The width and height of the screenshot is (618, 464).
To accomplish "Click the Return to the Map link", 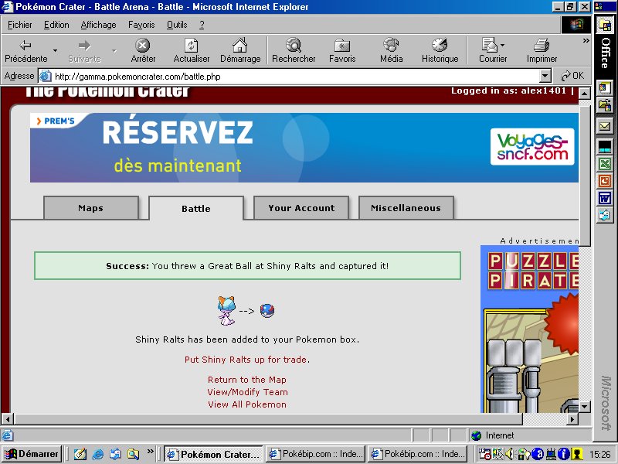I will (x=246, y=380).
